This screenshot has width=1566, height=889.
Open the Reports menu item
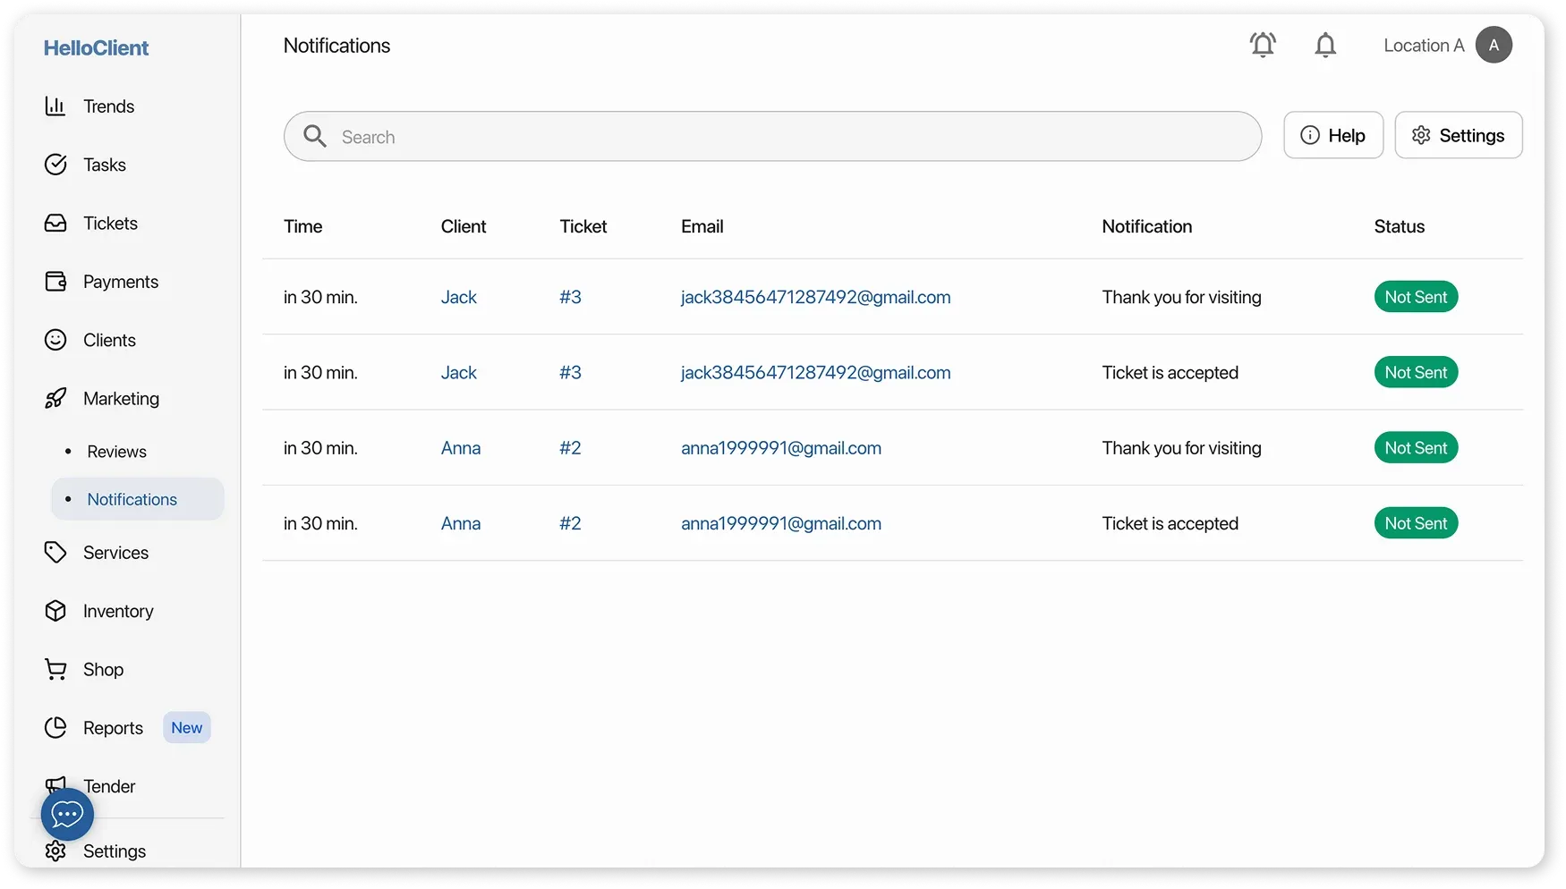click(x=113, y=728)
